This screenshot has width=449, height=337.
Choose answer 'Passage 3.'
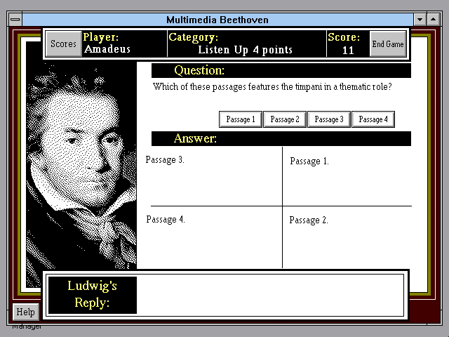(165, 159)
